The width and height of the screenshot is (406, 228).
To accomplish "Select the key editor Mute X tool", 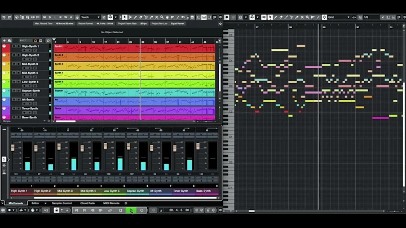I will click(302, 17).
